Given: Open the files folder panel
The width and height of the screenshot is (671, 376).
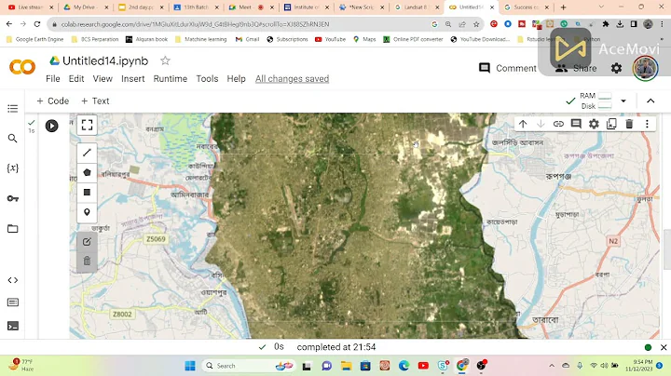Looking at the screenshot, I should pyautogui.click(x=13, y=229).
